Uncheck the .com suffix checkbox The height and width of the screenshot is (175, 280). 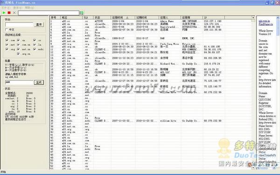[7, 40]
